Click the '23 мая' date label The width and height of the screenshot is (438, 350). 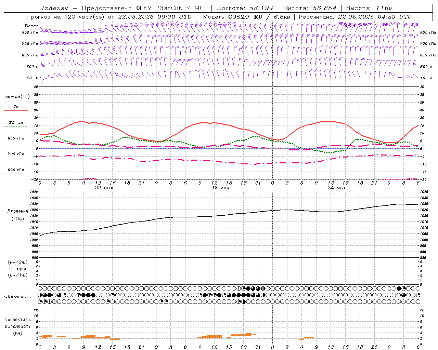[220, 188]
